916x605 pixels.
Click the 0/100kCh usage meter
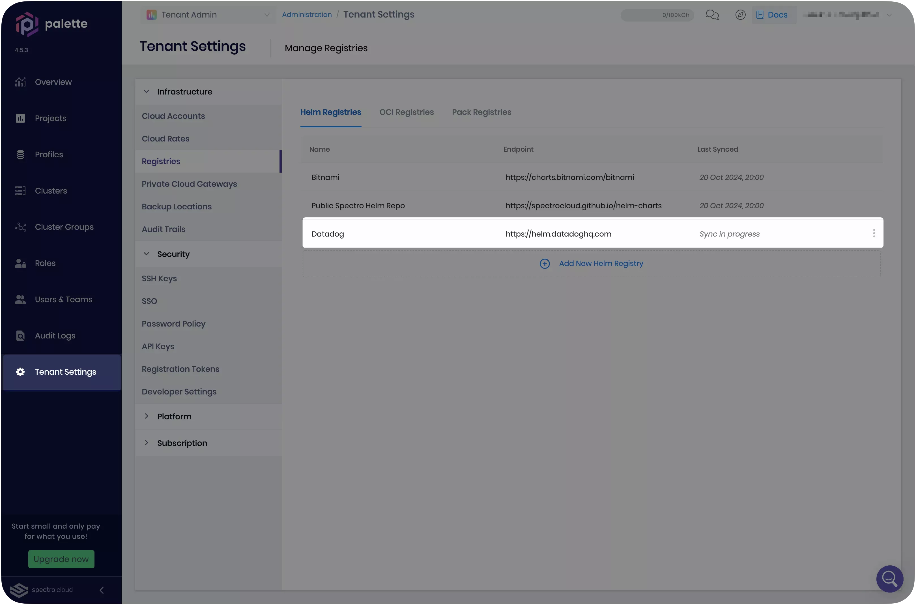point(657,15)
